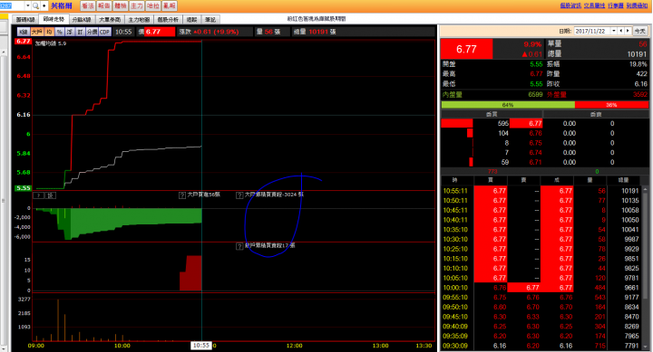Click the question mark box under 5.55
653x352 pixels.
pos(38,195)
